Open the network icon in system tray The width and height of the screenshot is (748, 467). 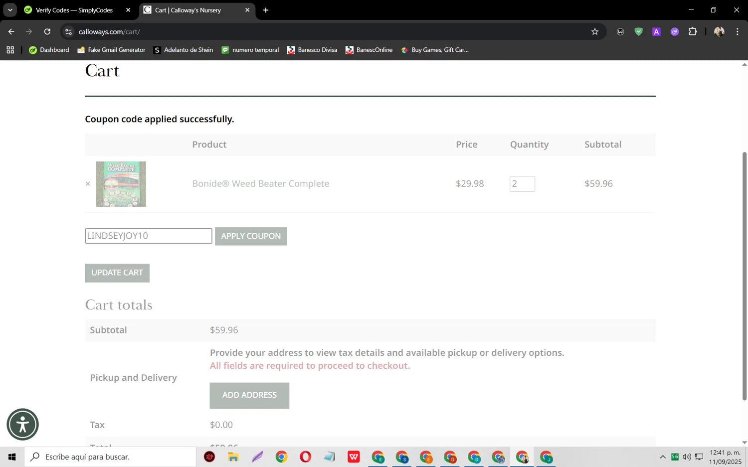pyautogui.click(x=699, y=457)
